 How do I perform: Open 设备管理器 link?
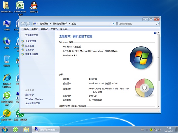[30, 41]
